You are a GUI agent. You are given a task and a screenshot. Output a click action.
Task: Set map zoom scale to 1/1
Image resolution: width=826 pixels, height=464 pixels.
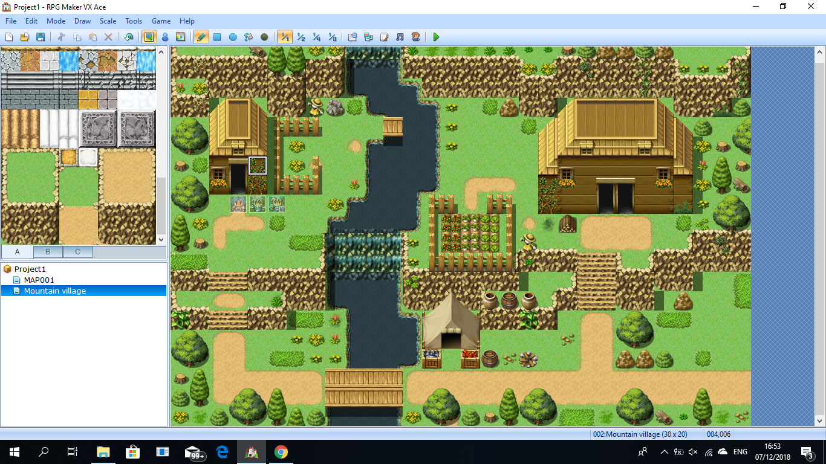(285, 37)
